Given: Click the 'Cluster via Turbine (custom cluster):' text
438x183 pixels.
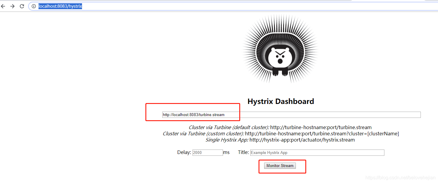Looking at the screenshot, I should click(x=203, y=134).
